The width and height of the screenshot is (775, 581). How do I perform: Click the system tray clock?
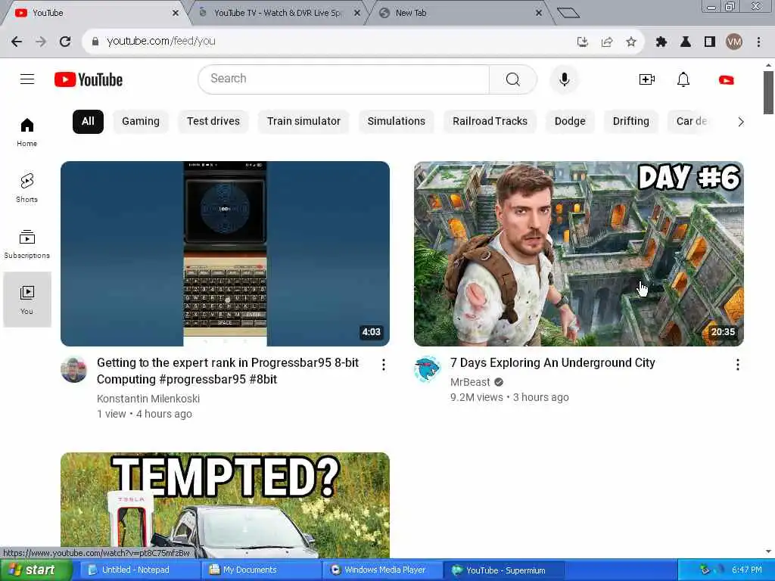point(747,570)
